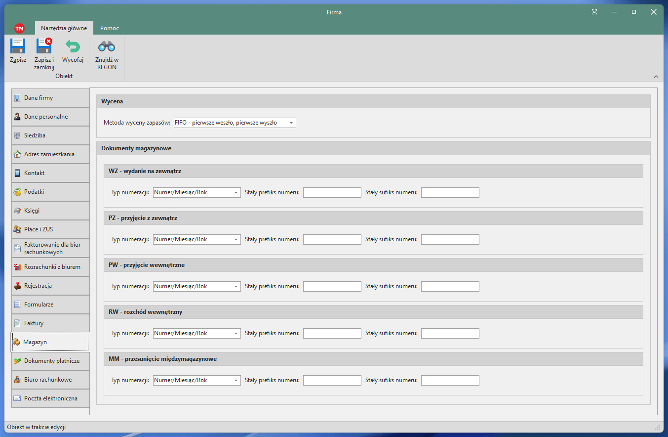The image size is (668, 437).
Task: Open Poczta elektroniczna settings section
Action: point(50,398)
